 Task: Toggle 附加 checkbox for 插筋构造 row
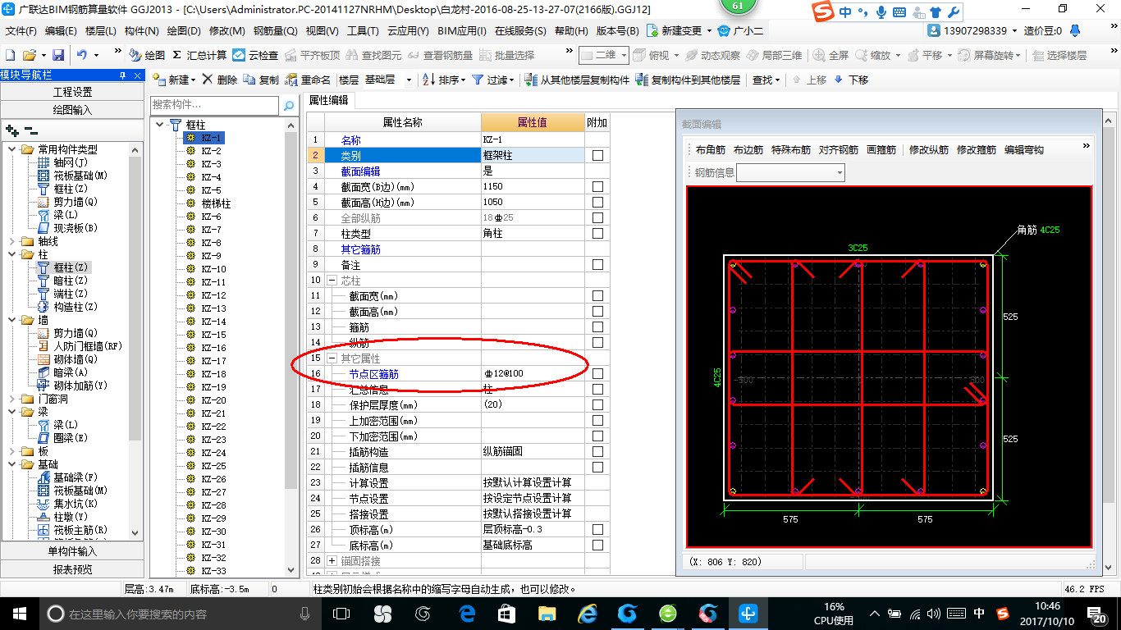click(597, 451)
